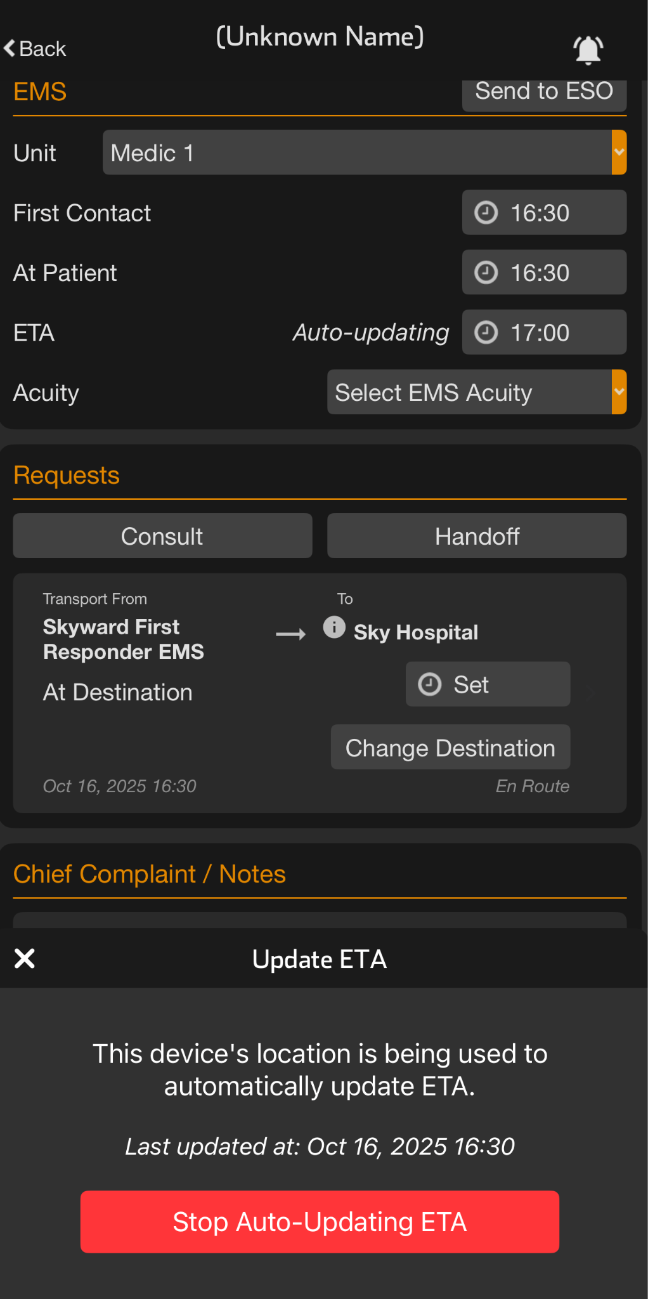Screen dimensions: 648x1299
Task: Tap the Handoff request button
Action: [x=477, y=536]
